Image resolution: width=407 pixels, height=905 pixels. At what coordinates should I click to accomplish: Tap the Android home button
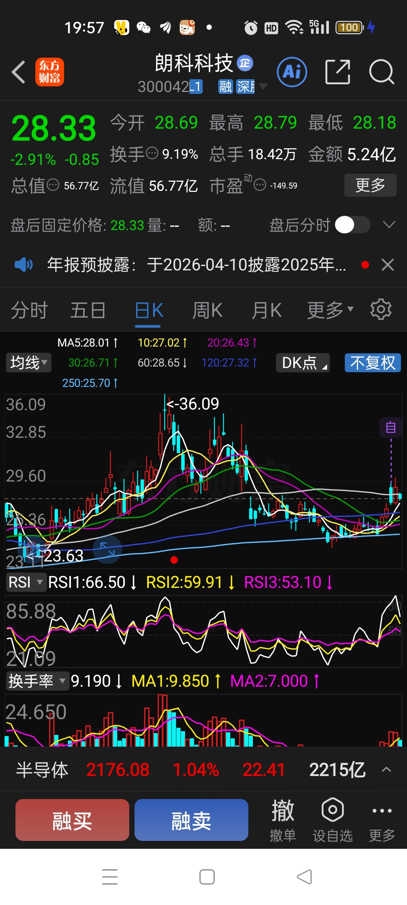(x=207, y=877)
